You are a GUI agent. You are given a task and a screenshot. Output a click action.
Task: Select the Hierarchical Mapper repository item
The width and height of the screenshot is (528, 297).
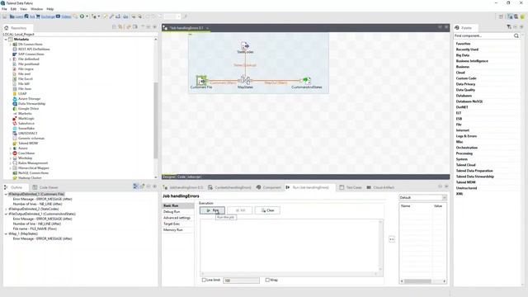[33, 168]
